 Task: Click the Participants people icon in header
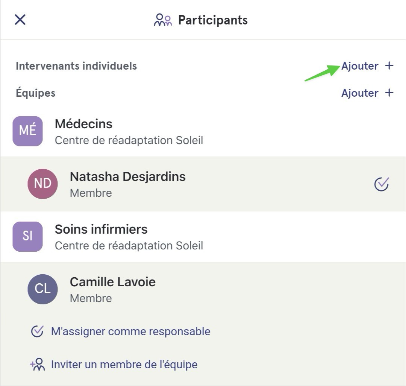tap(163, 20)
